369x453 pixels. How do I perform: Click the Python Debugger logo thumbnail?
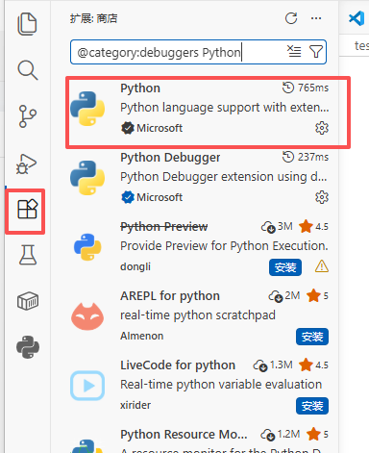pos(87,178)
